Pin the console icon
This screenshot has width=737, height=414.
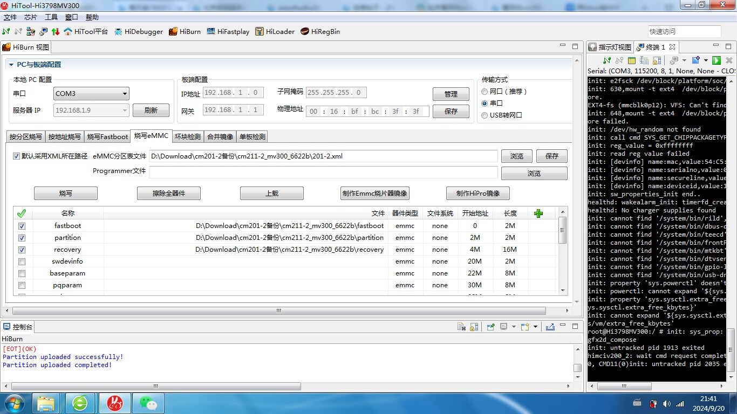(x=490, y=327)
